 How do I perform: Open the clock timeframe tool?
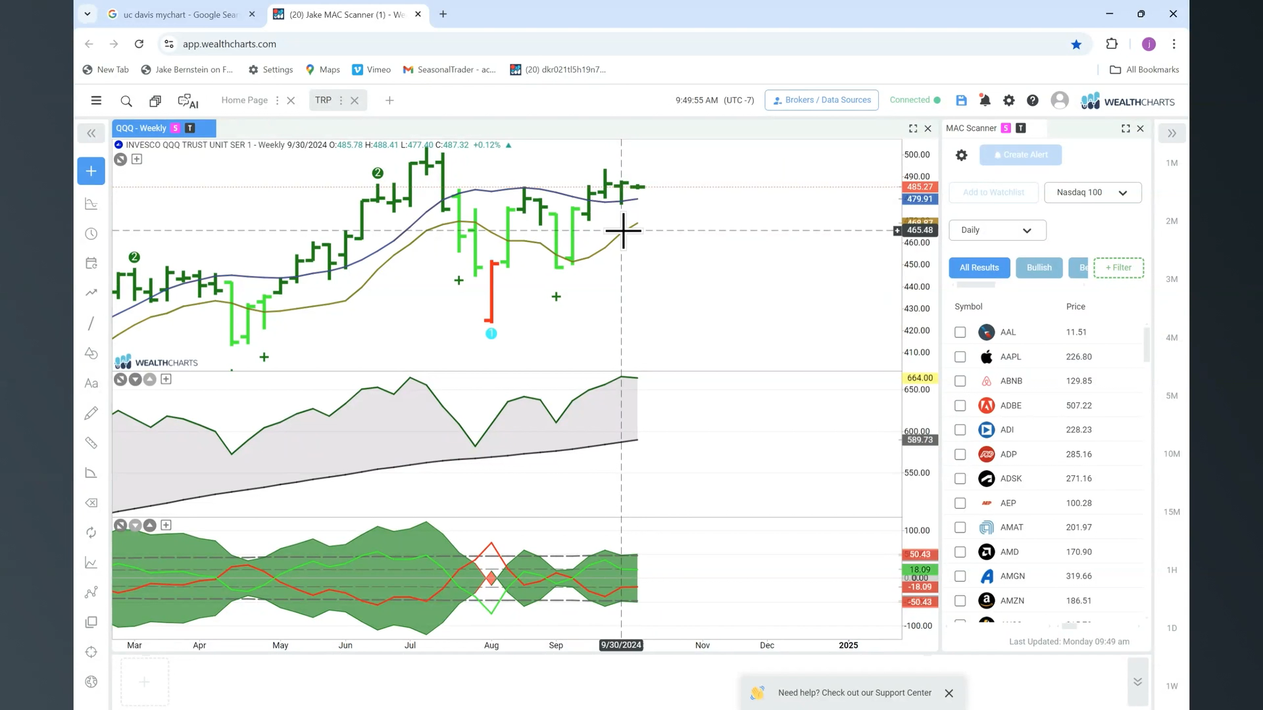(x=91, y=234)
